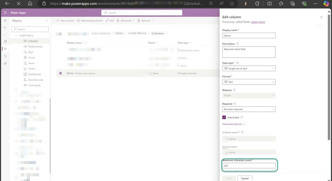Click the top Power Apps search box
The width and height of the screenshot is (332, 181).
point(142,13)
